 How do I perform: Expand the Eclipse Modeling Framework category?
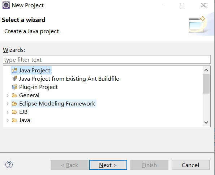point(8,104)
